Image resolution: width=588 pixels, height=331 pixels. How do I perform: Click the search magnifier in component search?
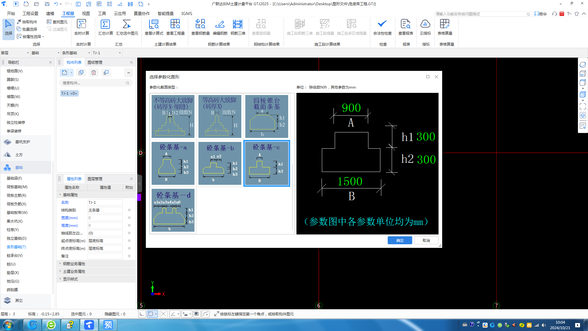(127, 83)
